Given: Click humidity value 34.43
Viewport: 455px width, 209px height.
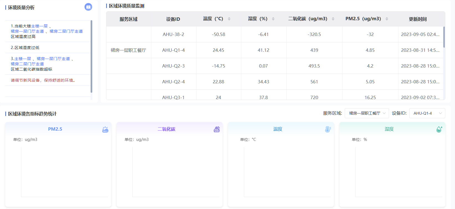Looking at the screenshot, I should click(x=264, y=82).
